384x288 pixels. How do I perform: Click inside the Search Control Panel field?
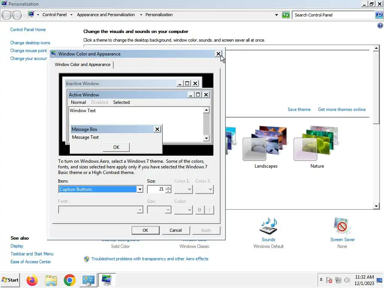(x=333, y=15)
